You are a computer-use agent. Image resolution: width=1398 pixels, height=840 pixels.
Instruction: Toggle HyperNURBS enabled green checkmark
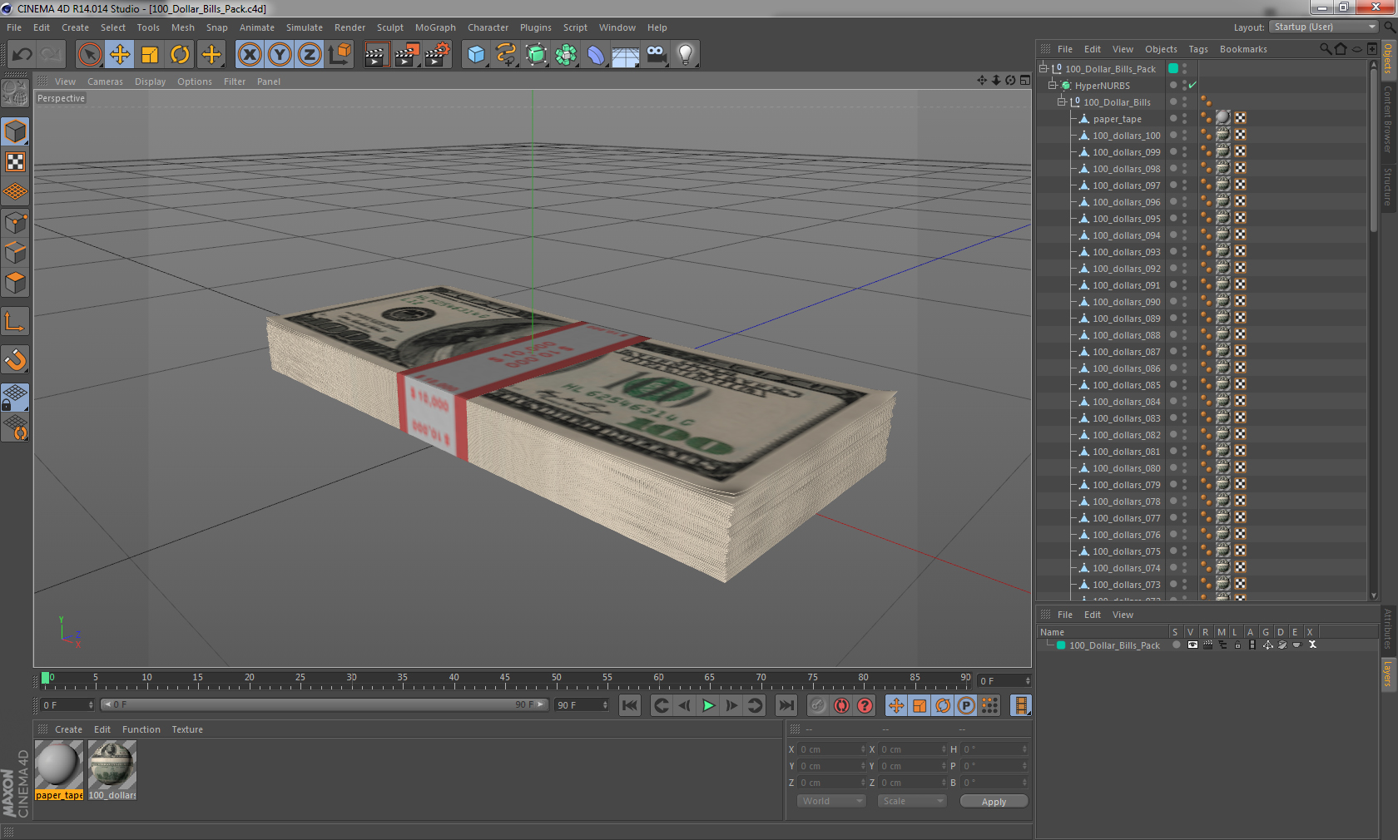1192,86
